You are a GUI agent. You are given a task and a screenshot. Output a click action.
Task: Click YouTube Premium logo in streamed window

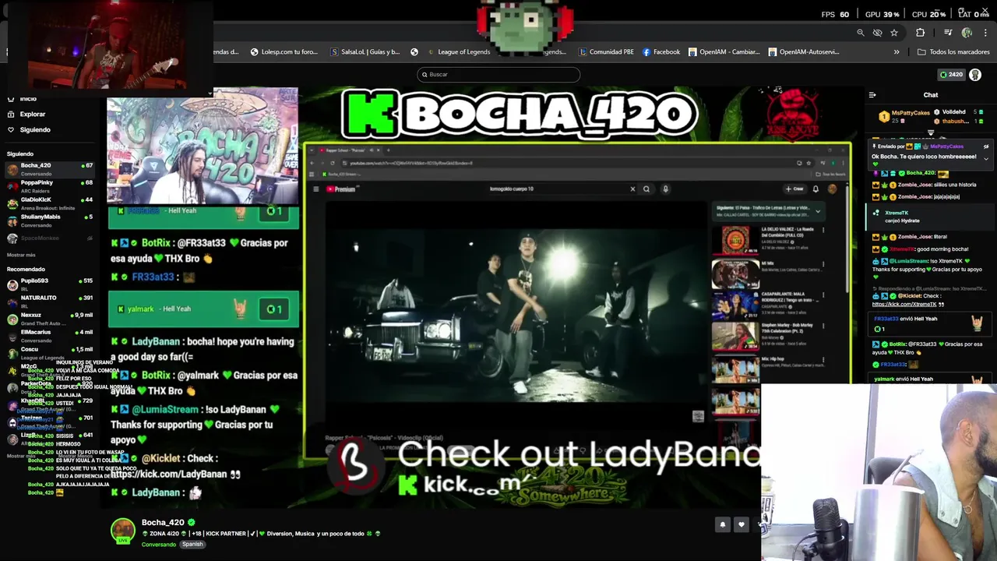click(x=341, y=189)
